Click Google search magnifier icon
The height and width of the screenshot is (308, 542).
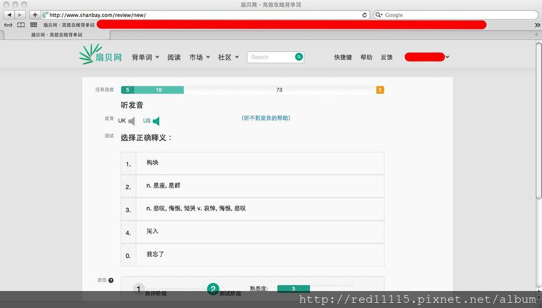379,15
